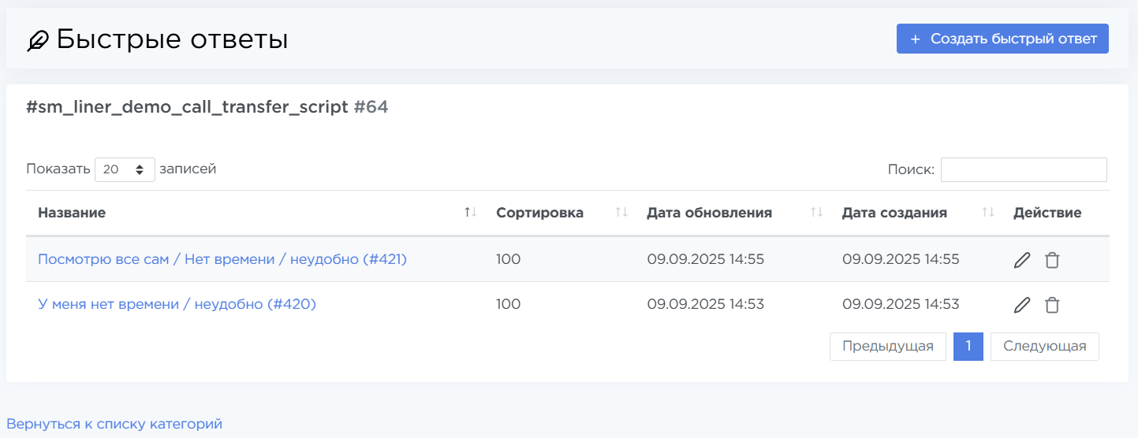Open 'Посмотрю все сам / Нет времени' reply link
This screenshot has height=438, width=1138.
[x=222, y=259]
